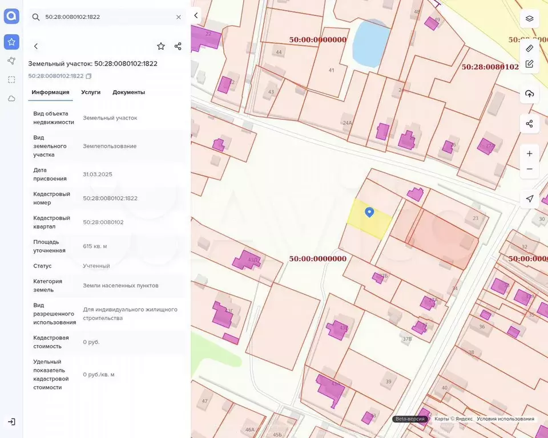This screenshot has height=438, width=548.
Task: Zoom out the map with minus
Action: (530, 169)
